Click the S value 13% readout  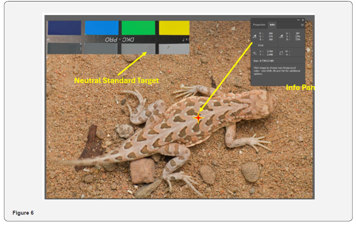[298, 36]
